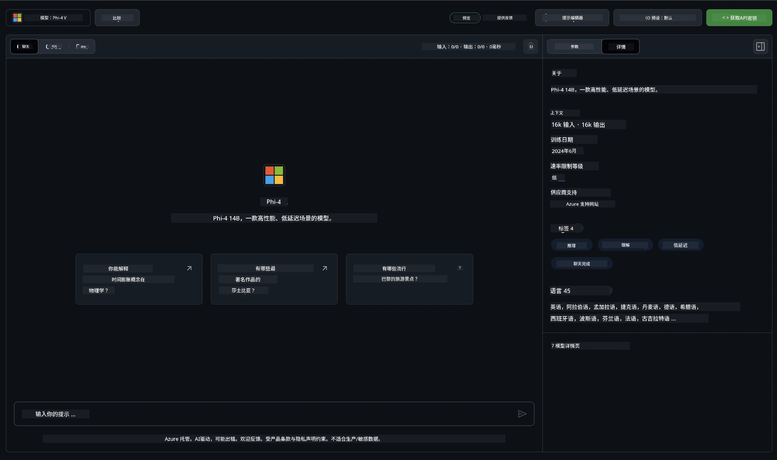Expand the 预设：默认 preset dropdown
777x460 pixels.
(x=657, y=18)
